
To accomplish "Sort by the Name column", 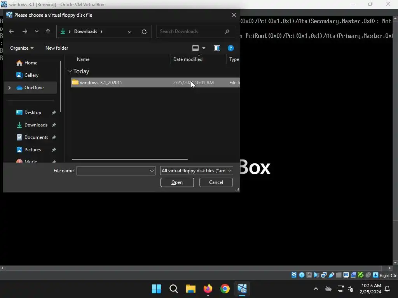I will tap(83, 59).
